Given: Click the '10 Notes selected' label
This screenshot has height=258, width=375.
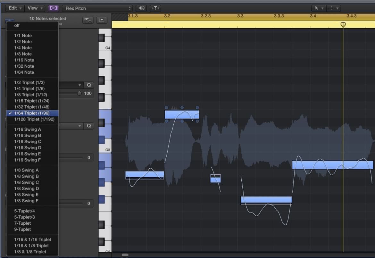Looking at the screenshot, I should (x=48, y=18).
